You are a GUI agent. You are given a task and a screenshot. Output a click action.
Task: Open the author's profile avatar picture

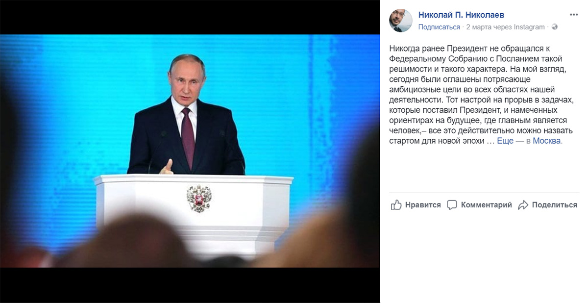400,21
